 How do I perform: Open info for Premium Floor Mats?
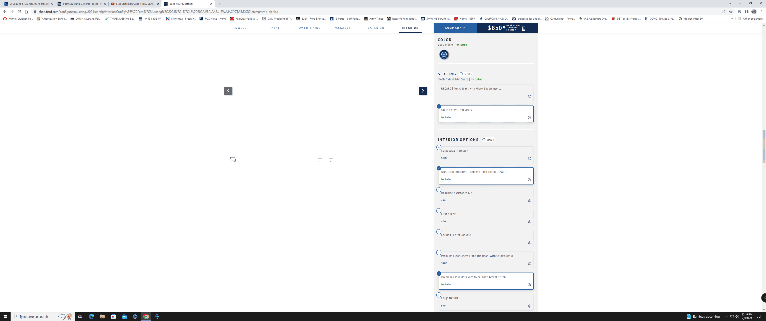pyautogui.click(x=529, y=285)
